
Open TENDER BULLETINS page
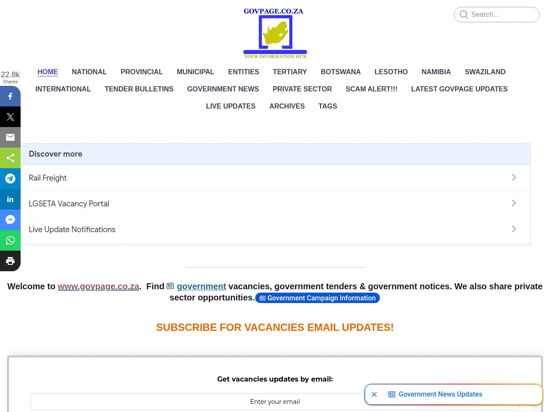[x=139, y=89]
